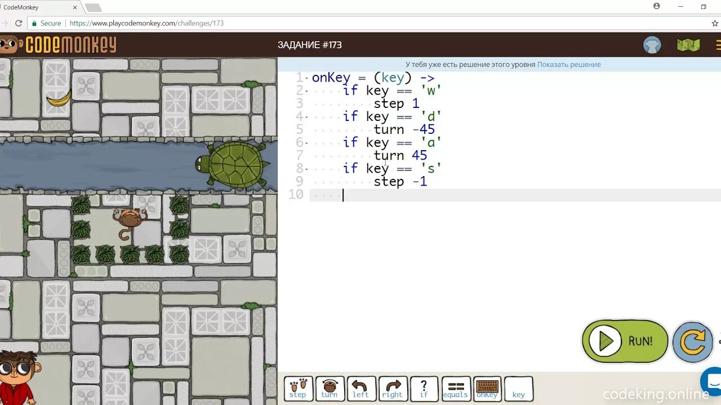The width and height of the screenshot is (721, 405).
Task: Collapse the code fold on line 2
Action: 306,92
